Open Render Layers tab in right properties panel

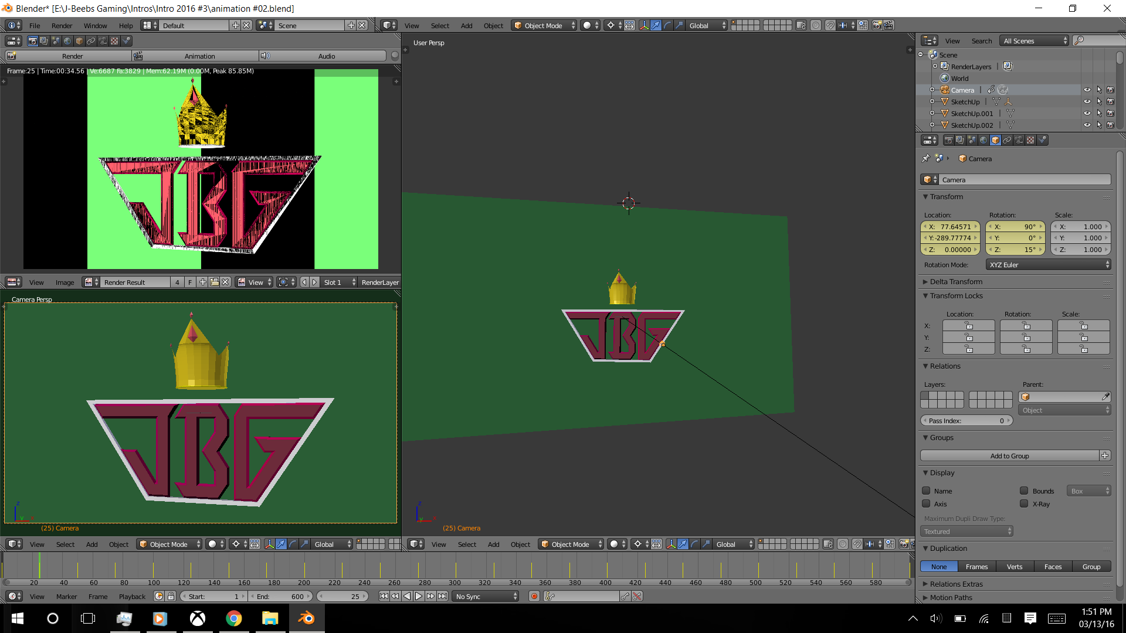click(960, 140)
